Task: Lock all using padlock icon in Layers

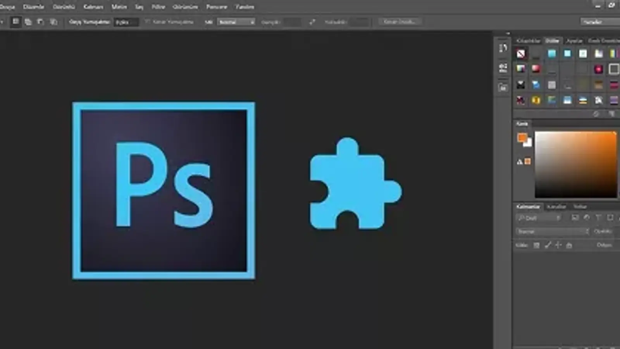Action: [569, 245]
